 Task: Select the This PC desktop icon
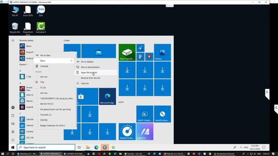[15, 11]
